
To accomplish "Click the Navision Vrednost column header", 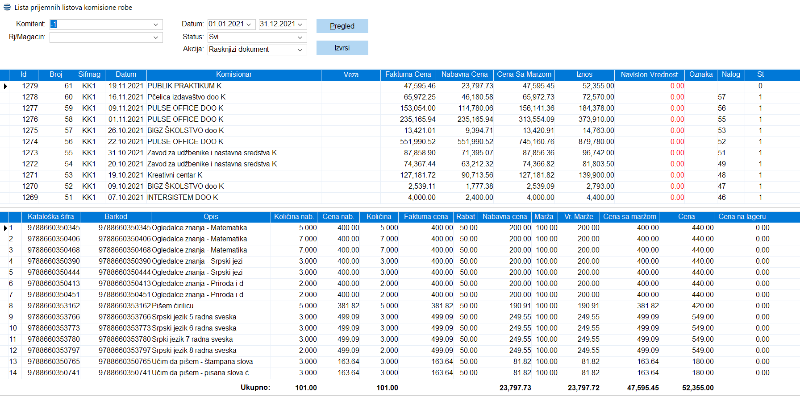I will point(649,74).
